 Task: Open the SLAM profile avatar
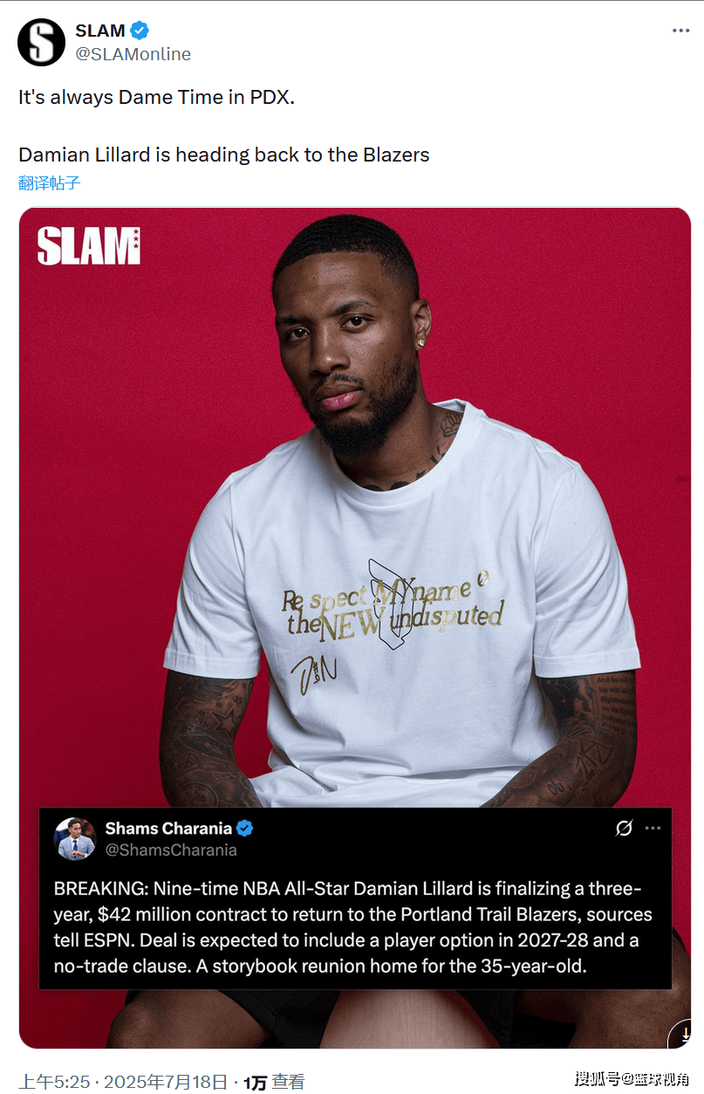coord(42,42)
